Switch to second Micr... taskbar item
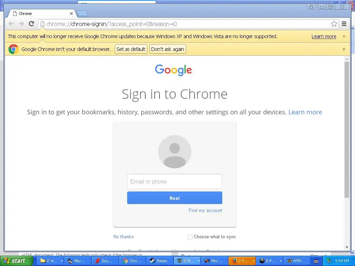Image resolution: width=355 pixels, height=266 pixels. coord(215,261)
